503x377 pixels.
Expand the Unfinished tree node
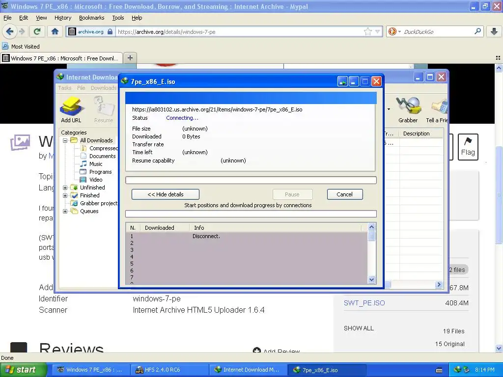tap(65, 188)
